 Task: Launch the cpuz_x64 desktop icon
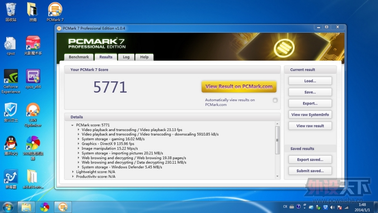tap(33, 79)
